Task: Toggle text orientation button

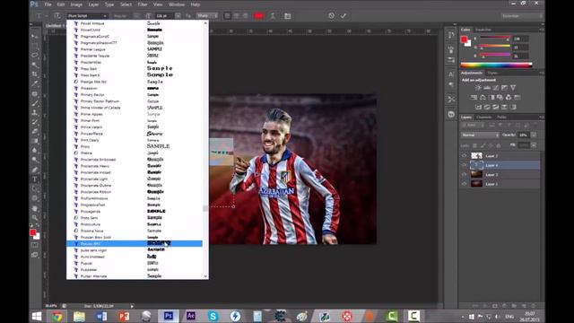Action: coord(57,16)
